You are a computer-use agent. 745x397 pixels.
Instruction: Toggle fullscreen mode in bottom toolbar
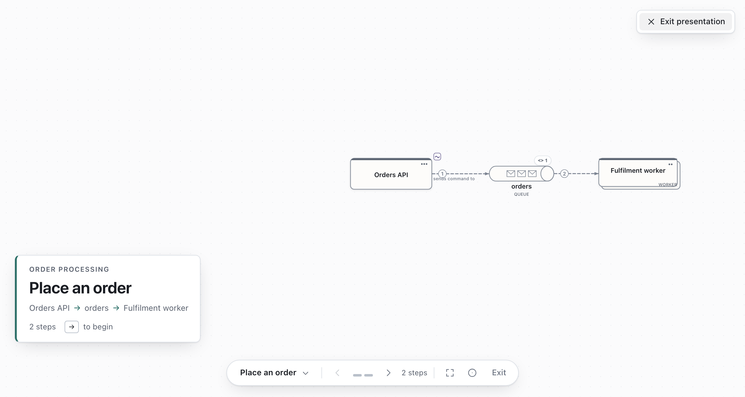(450, 373)
